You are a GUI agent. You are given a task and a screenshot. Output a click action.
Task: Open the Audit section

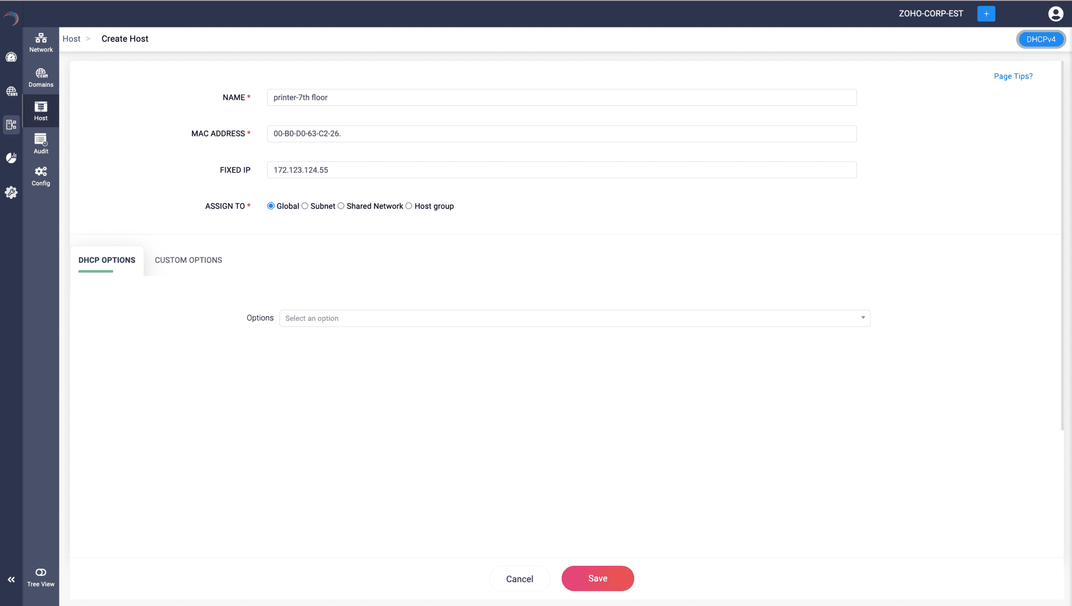[x=41, y=144]
